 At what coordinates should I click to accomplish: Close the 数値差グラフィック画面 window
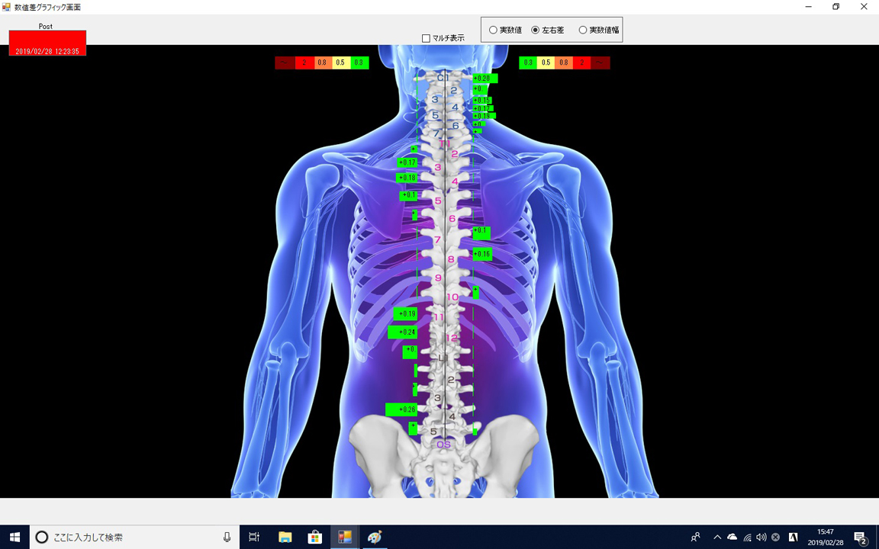click(x=864, y=7)
